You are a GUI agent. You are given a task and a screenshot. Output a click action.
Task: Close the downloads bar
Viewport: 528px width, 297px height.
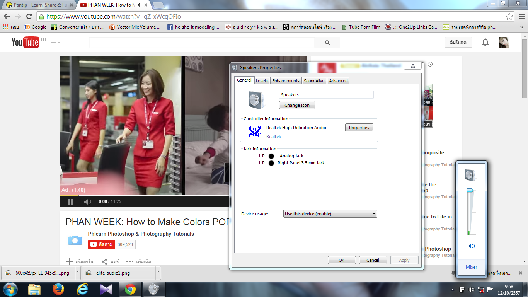click(521, 273)
